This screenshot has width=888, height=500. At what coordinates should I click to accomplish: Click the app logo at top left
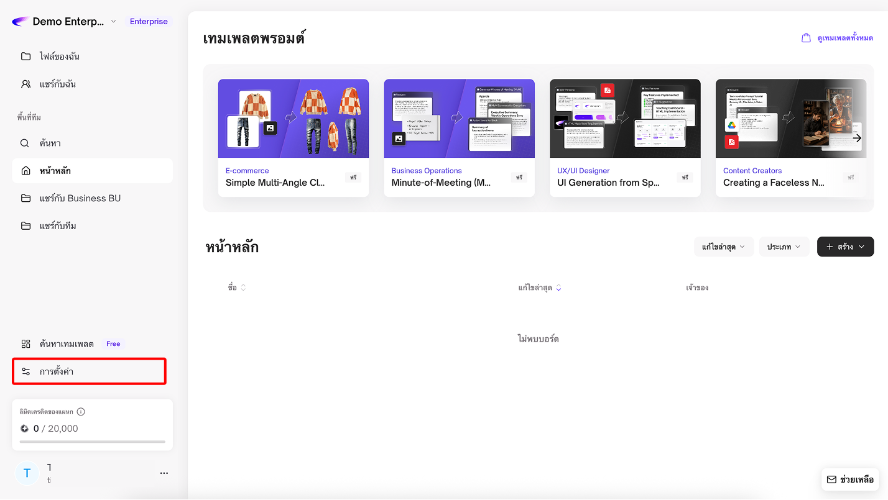(x=20, y=22)
